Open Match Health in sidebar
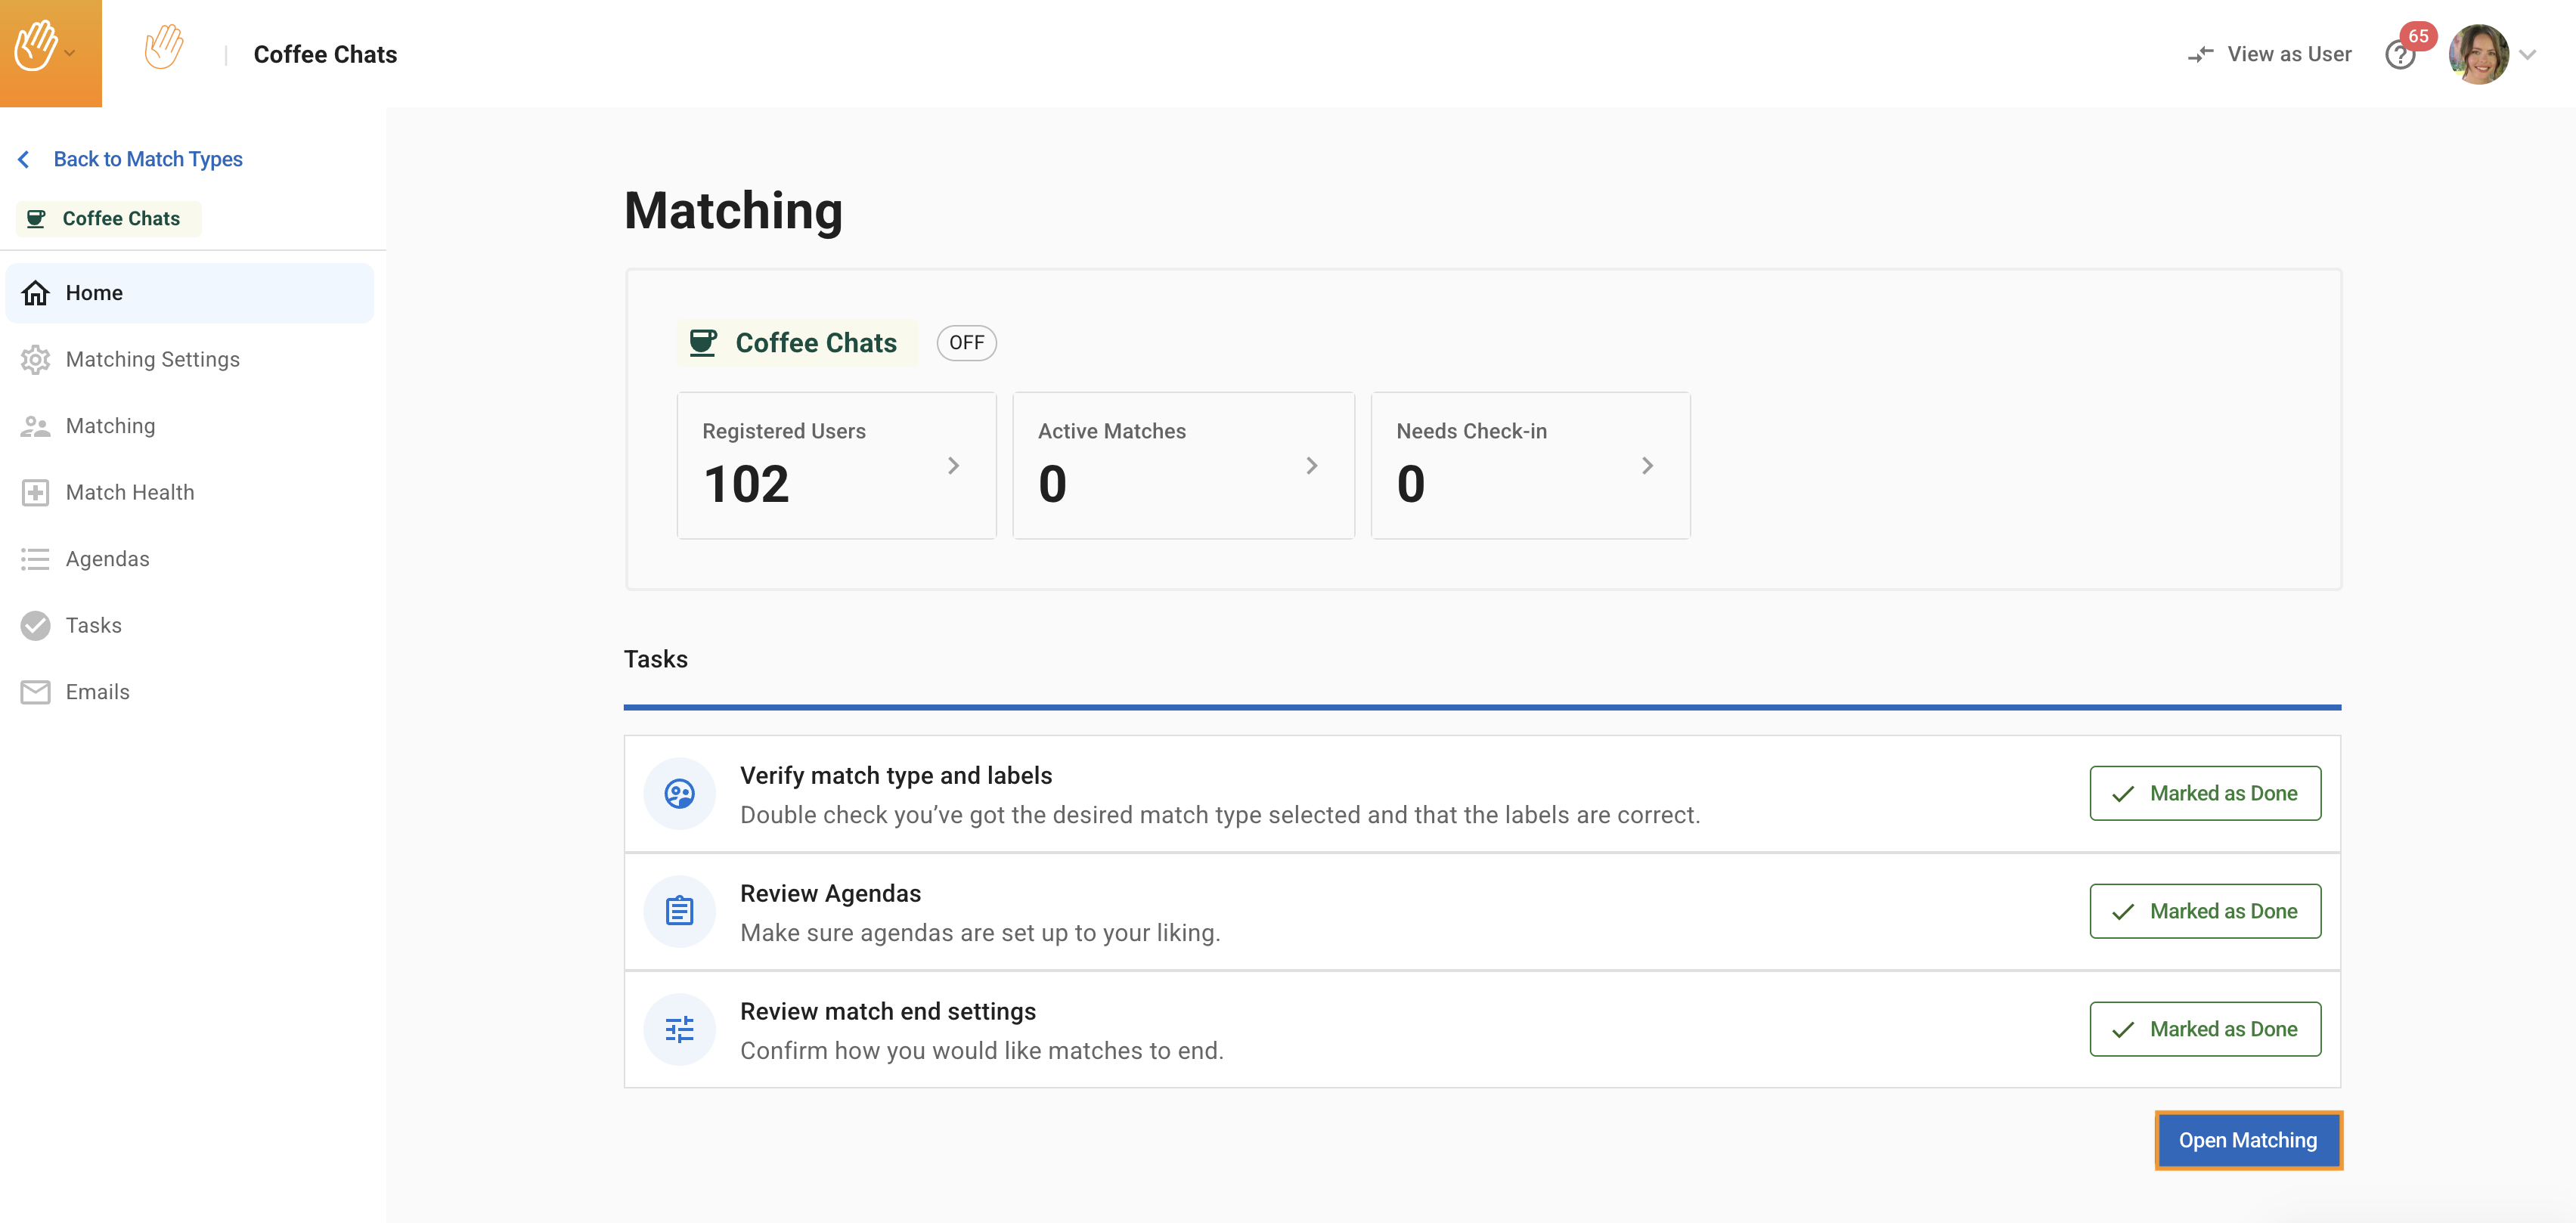The height and width of the screenshot is (1223, 2576). tap(129, 492)
